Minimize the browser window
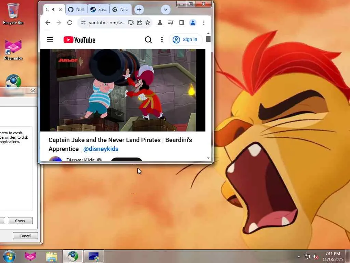This screenshot has height=263, width=350. pos(181,4)
